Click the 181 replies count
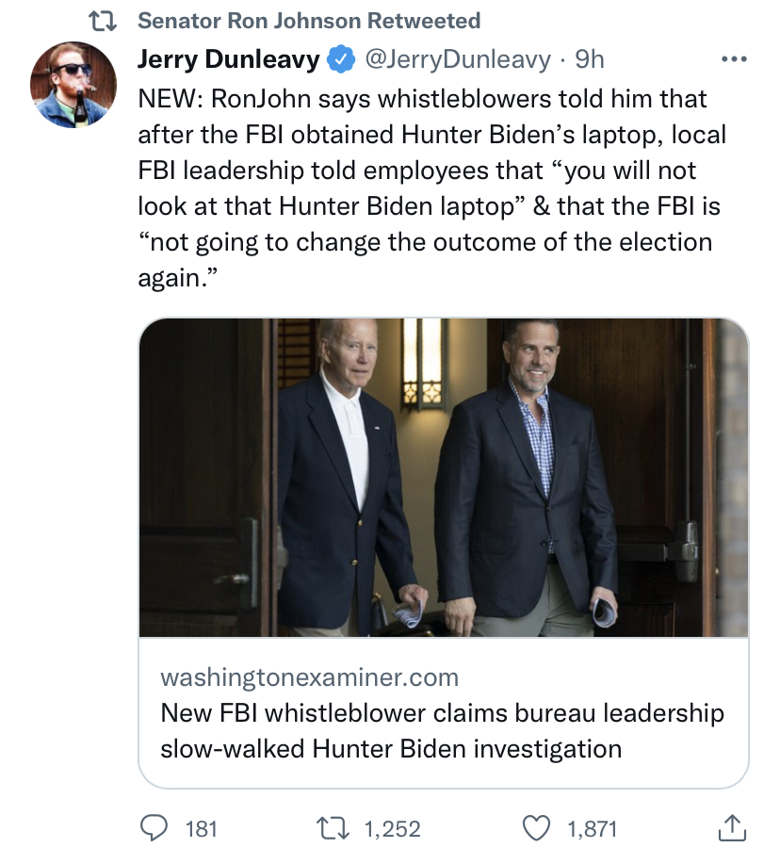This screenshot has width=780, height=864. [201, 829]
